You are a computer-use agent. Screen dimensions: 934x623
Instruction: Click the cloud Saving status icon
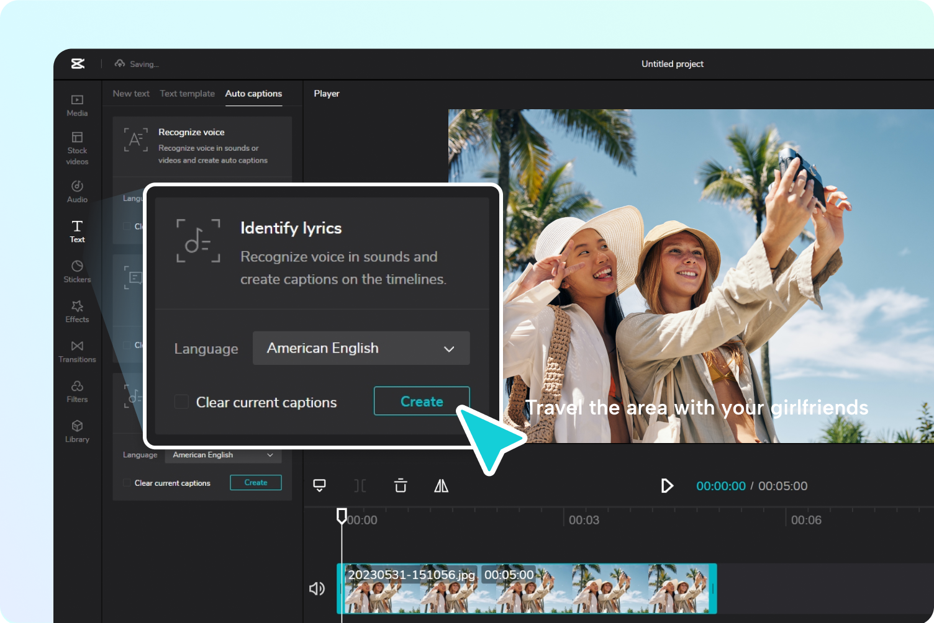pos(120,63)
